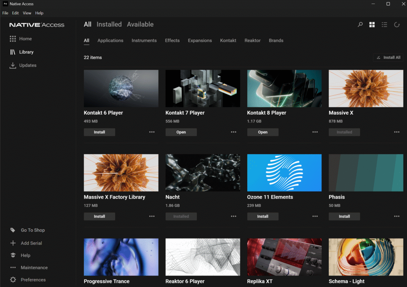
Task: Click the Kontakt 6 Player thumbnail
Action: click(121, 88)
